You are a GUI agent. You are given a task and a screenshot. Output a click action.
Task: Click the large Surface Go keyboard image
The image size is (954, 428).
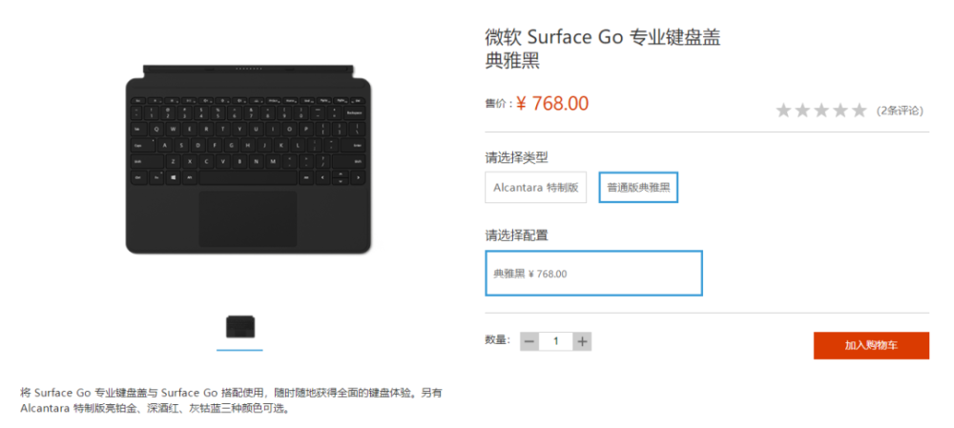click(248, 159)
